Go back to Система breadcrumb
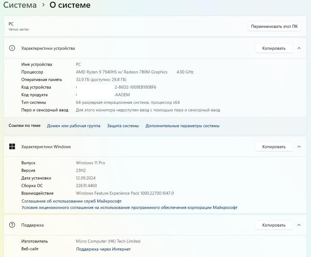The image size is (311, 257). point(20,5)
